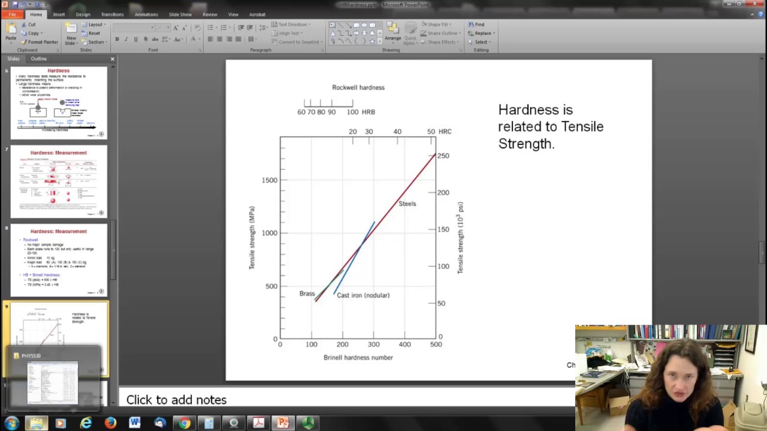Align text right
This screenshot has width=767, height=431.
(x=229, y=40)
